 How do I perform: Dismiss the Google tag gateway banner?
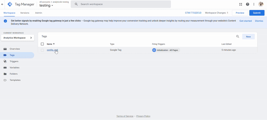pos(259,21)
